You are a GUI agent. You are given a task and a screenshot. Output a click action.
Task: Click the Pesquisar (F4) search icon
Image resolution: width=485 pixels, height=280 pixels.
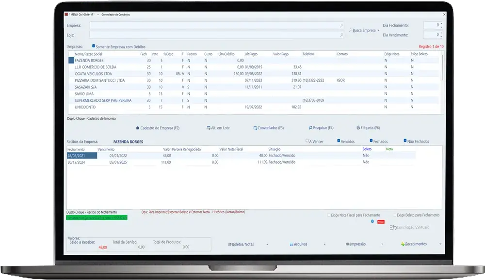click(x=310, y=128)
